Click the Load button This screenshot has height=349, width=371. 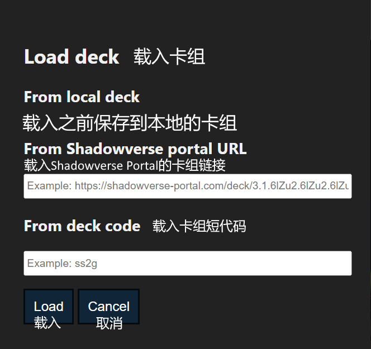[x=49, y=307]
